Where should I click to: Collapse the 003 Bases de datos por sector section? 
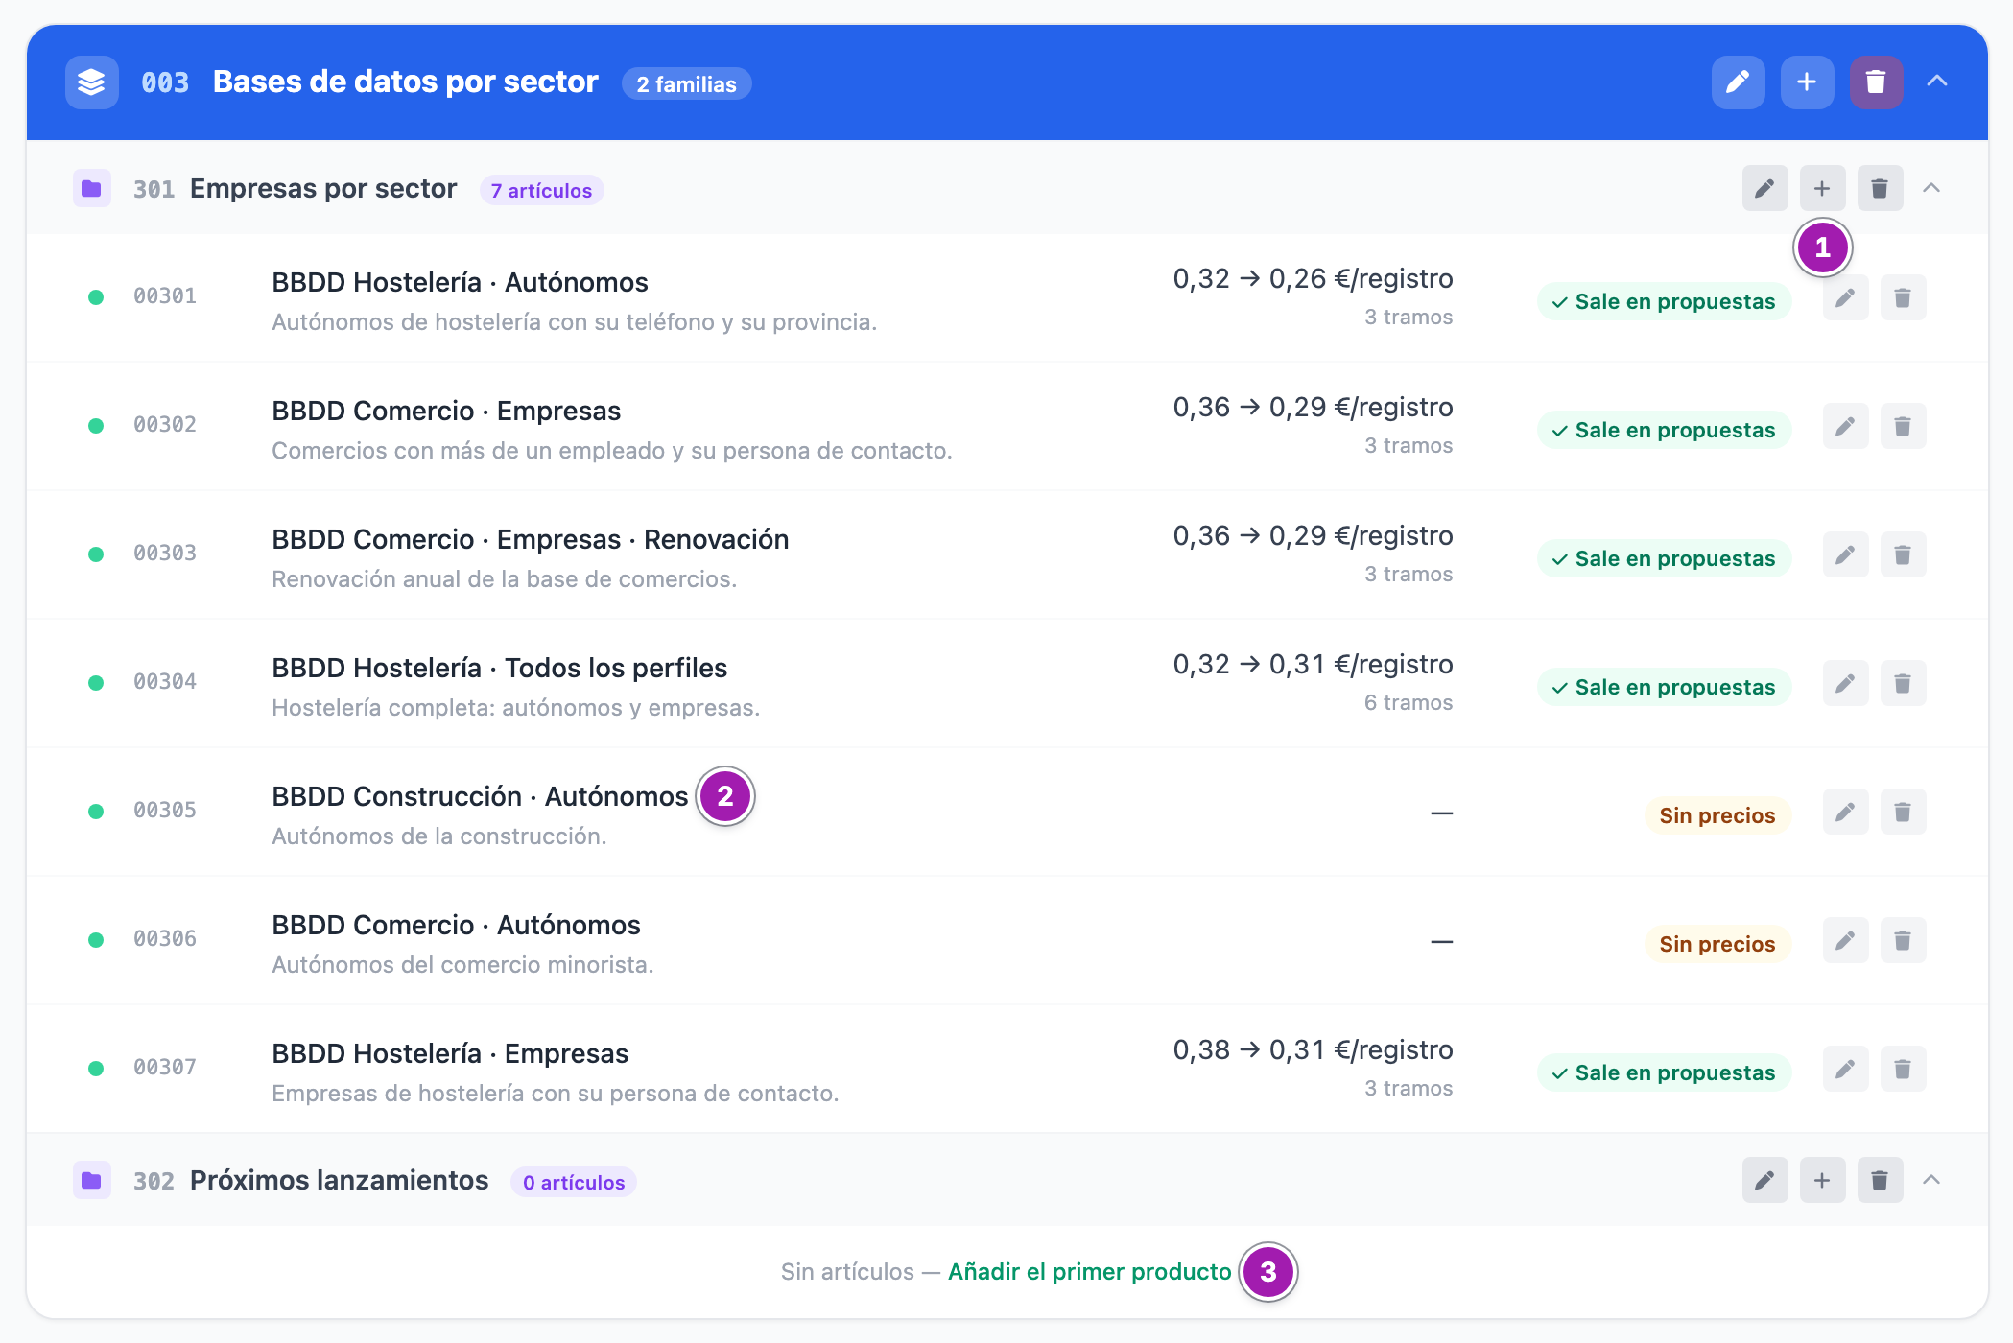coord(1936,82)
